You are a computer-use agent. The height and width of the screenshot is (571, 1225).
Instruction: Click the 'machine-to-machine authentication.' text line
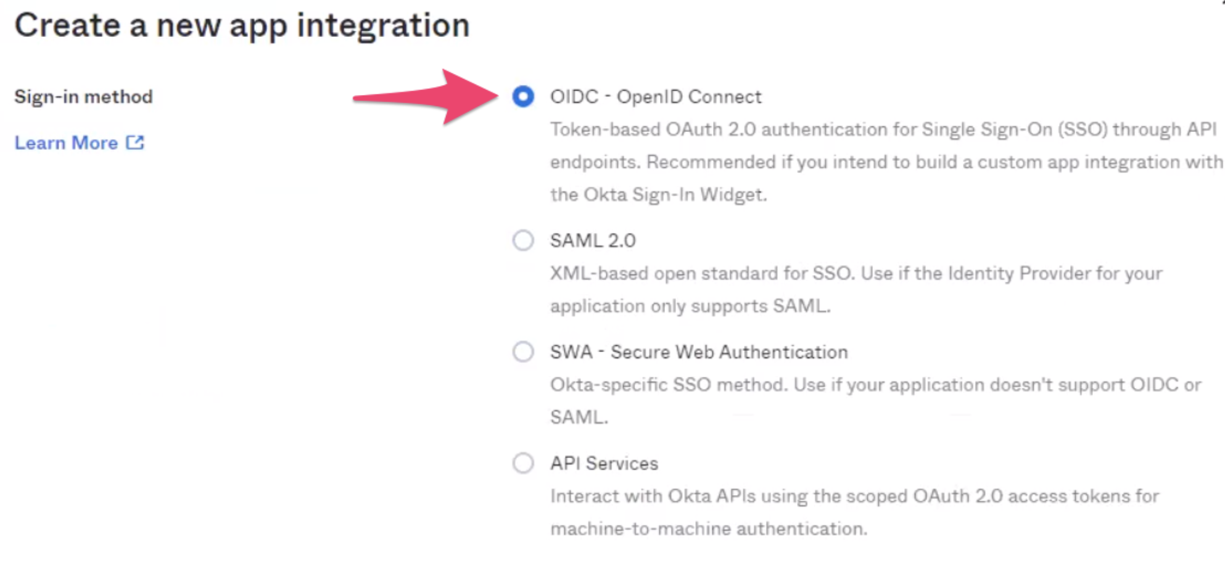(709, 529)
